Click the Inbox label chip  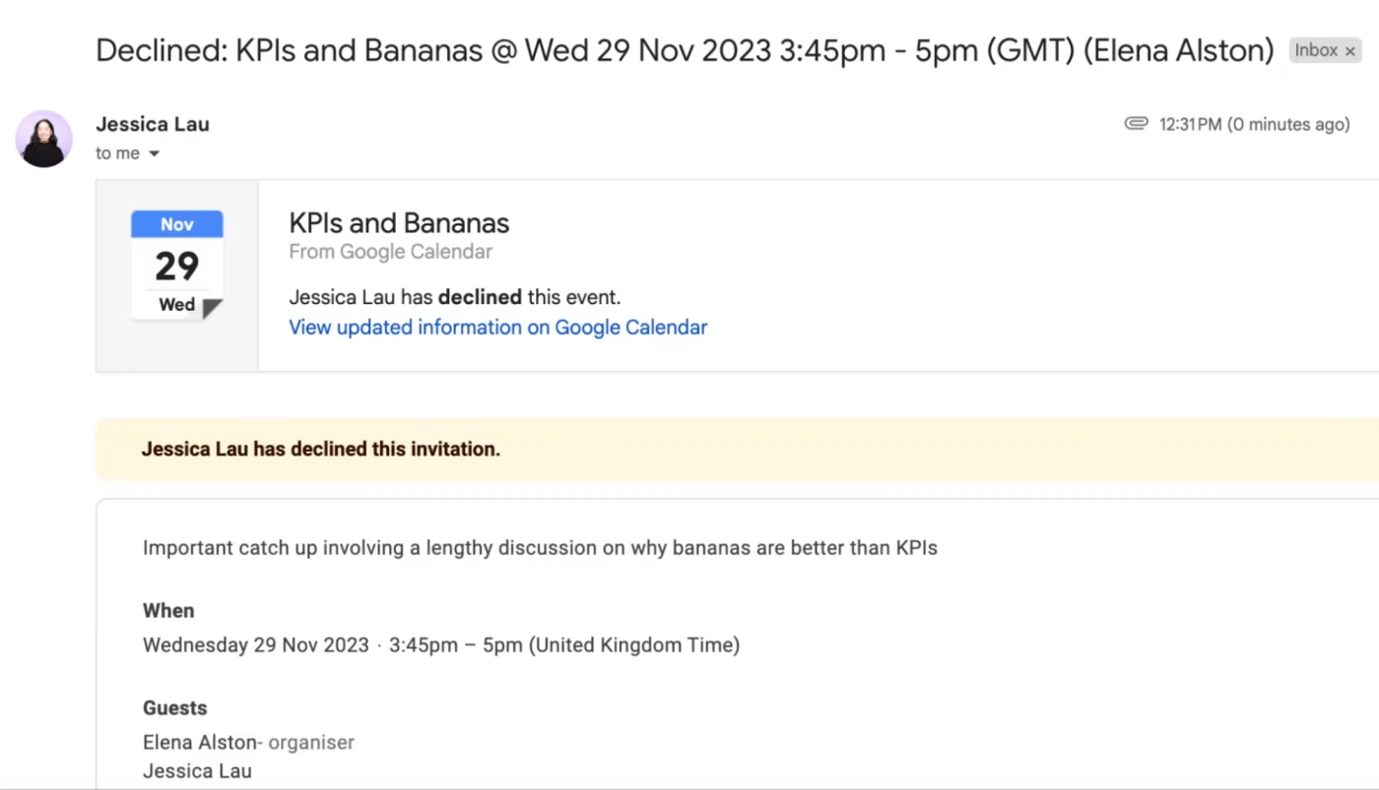(1316, 50)
